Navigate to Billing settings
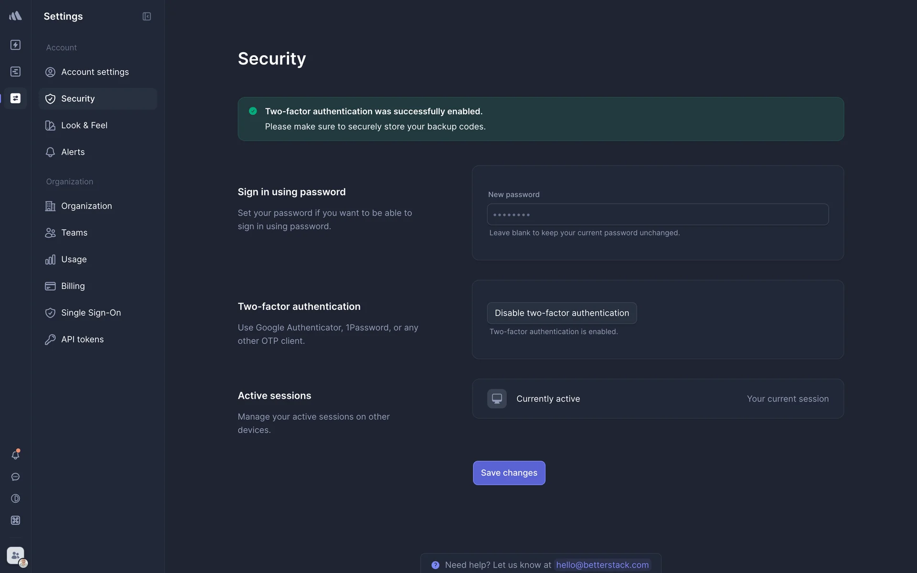917x573 pixels. click(73, 286)
